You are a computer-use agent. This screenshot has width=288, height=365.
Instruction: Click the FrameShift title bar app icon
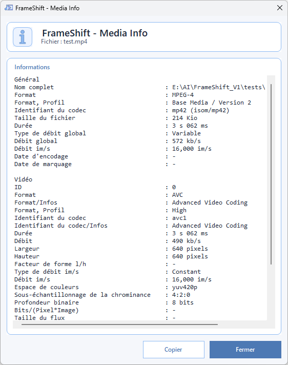(x=9, y=8)
